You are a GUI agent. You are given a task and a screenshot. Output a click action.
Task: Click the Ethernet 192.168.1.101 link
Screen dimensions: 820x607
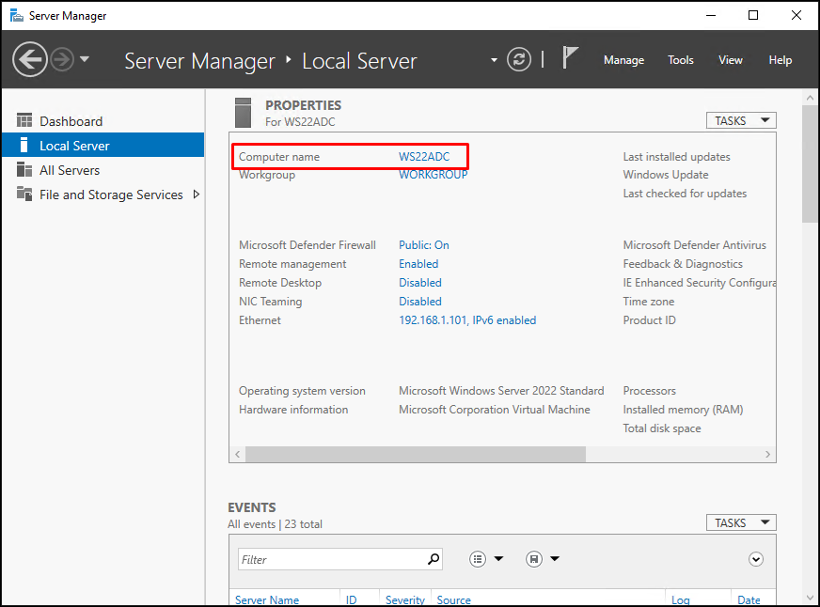pos(467,320)
